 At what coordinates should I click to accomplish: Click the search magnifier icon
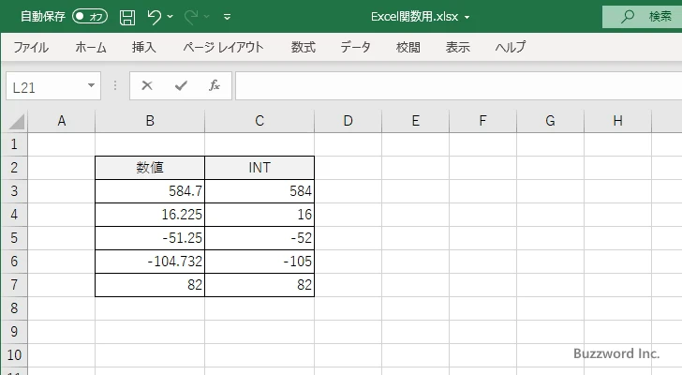[628, 17]
